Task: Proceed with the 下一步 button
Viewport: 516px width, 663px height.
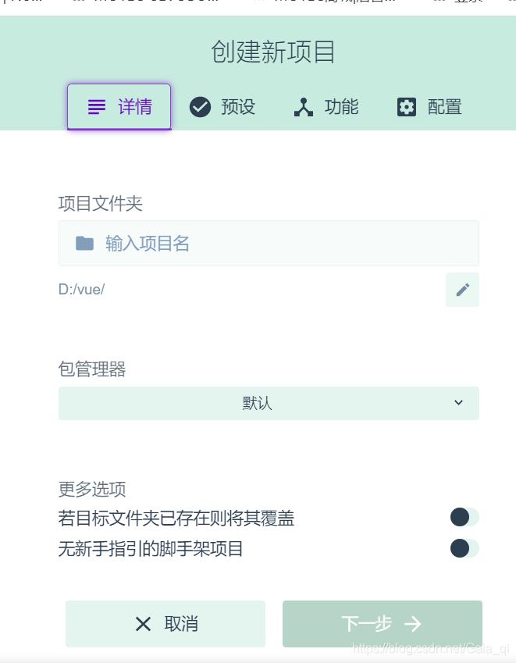Action: tap(382, 623)
